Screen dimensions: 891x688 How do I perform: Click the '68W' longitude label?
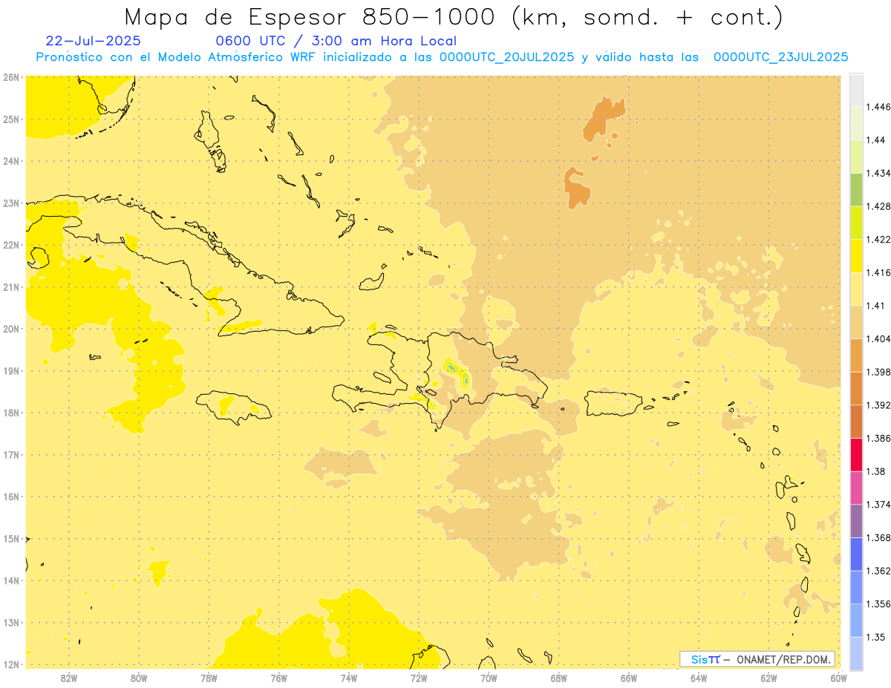559,678
